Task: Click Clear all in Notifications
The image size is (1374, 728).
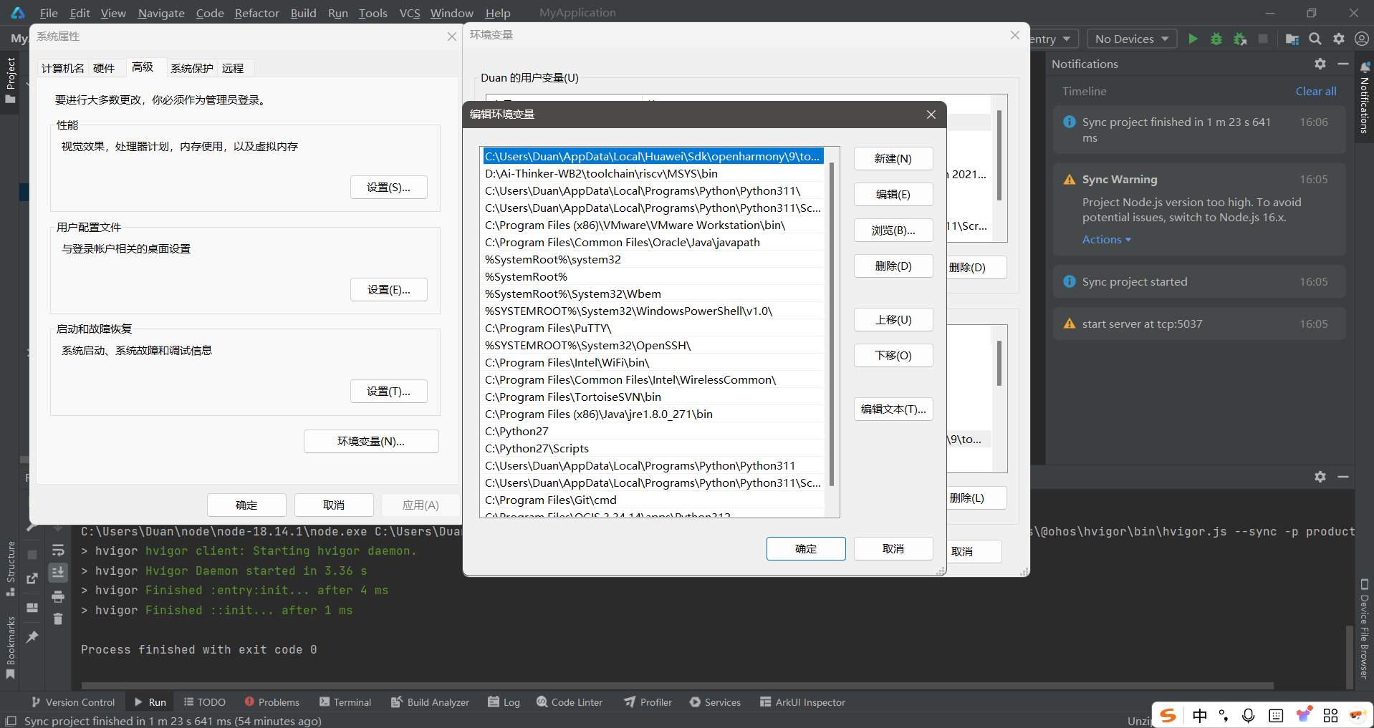Action: coord(1315,91)
